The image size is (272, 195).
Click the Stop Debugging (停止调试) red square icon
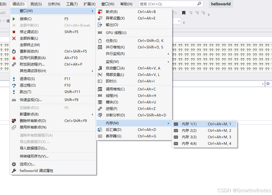(14, 32)
